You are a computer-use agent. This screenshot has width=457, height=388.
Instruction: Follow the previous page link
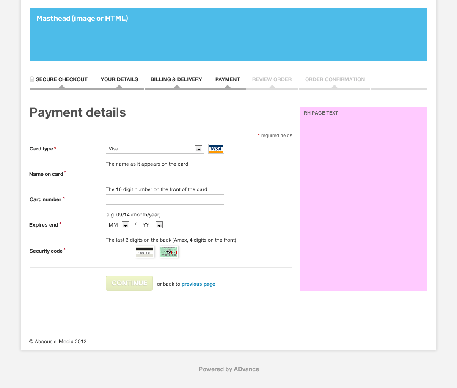(198, 284)
